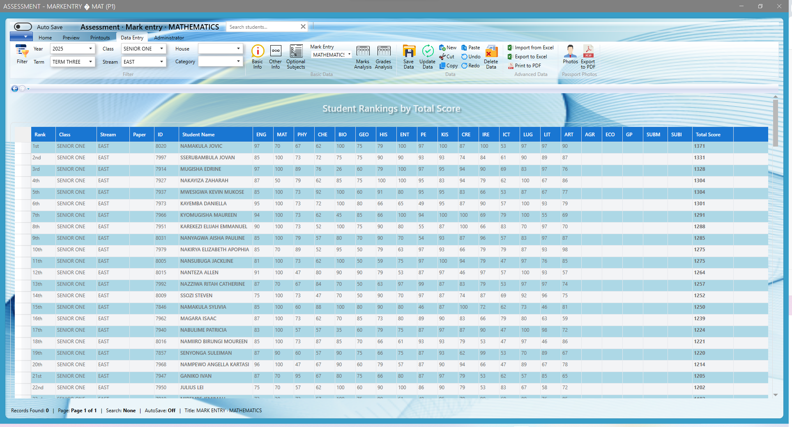Click Undo in the Data group
Image resolution: width=792 pixels, height=427 pixels.
[x=470, y=57]
